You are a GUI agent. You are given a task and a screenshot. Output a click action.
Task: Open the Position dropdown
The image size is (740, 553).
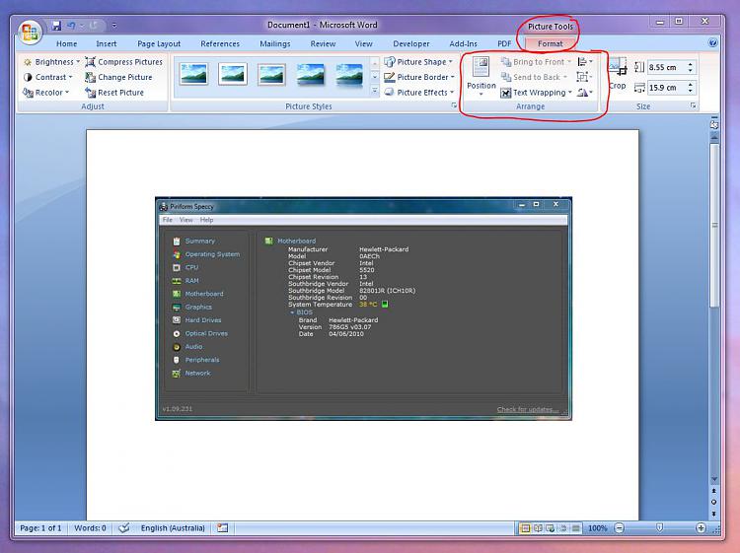pos(481,76)
